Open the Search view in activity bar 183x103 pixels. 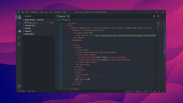click(x=19, y=23)
